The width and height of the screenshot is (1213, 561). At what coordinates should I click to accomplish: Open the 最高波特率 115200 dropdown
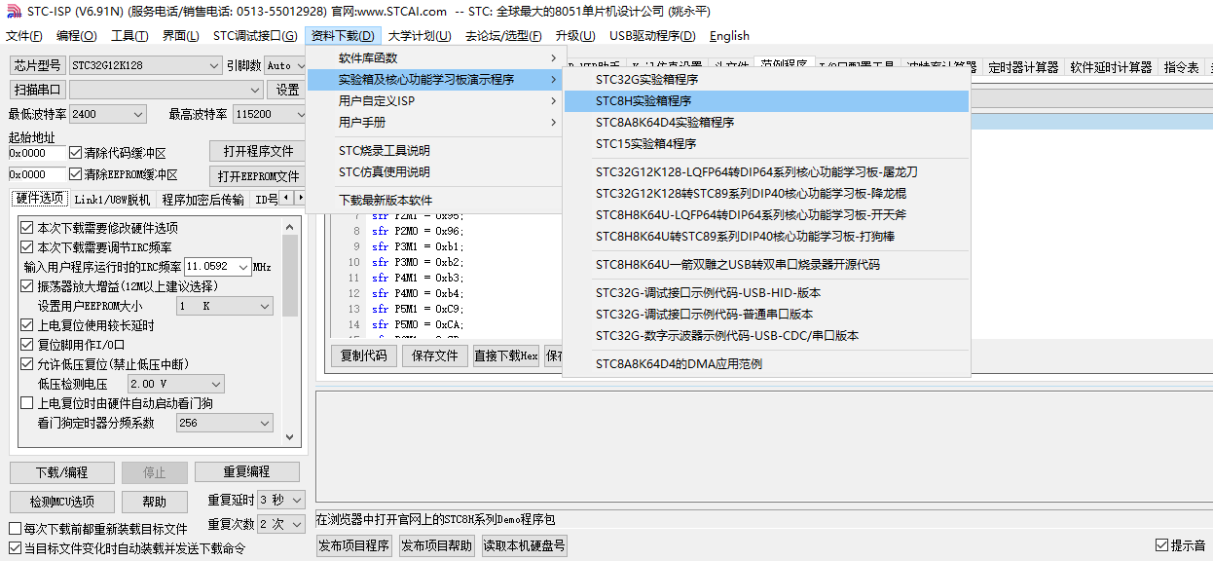[270, 114]
